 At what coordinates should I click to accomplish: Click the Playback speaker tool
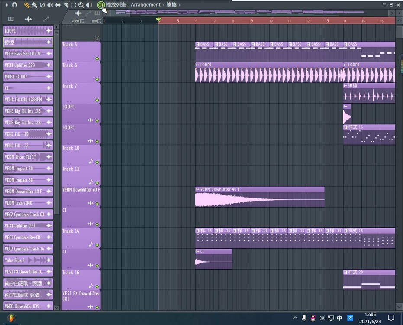[89, 5]
